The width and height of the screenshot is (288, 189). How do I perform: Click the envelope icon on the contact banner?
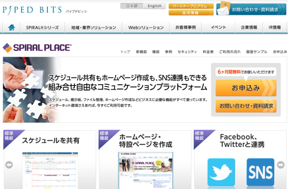223,8
